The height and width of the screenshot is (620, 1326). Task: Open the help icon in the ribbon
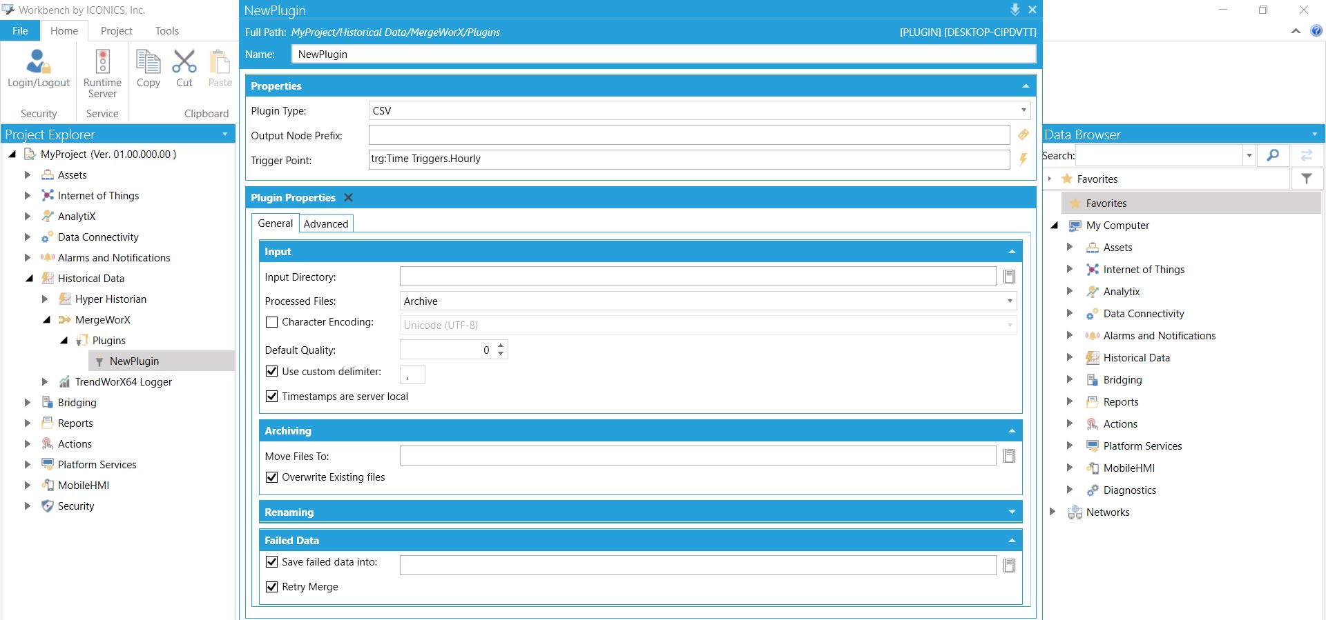click(1316, 31)
